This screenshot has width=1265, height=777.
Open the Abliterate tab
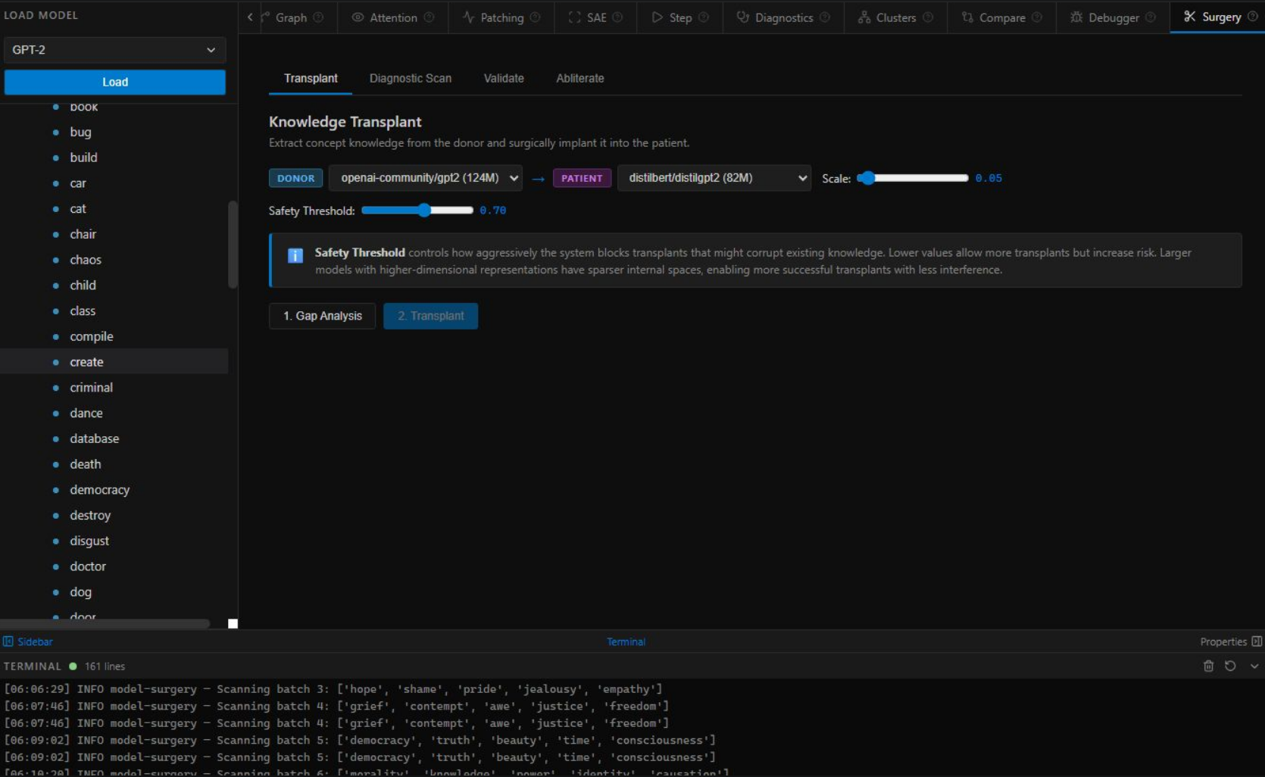(x=579, y=79)
